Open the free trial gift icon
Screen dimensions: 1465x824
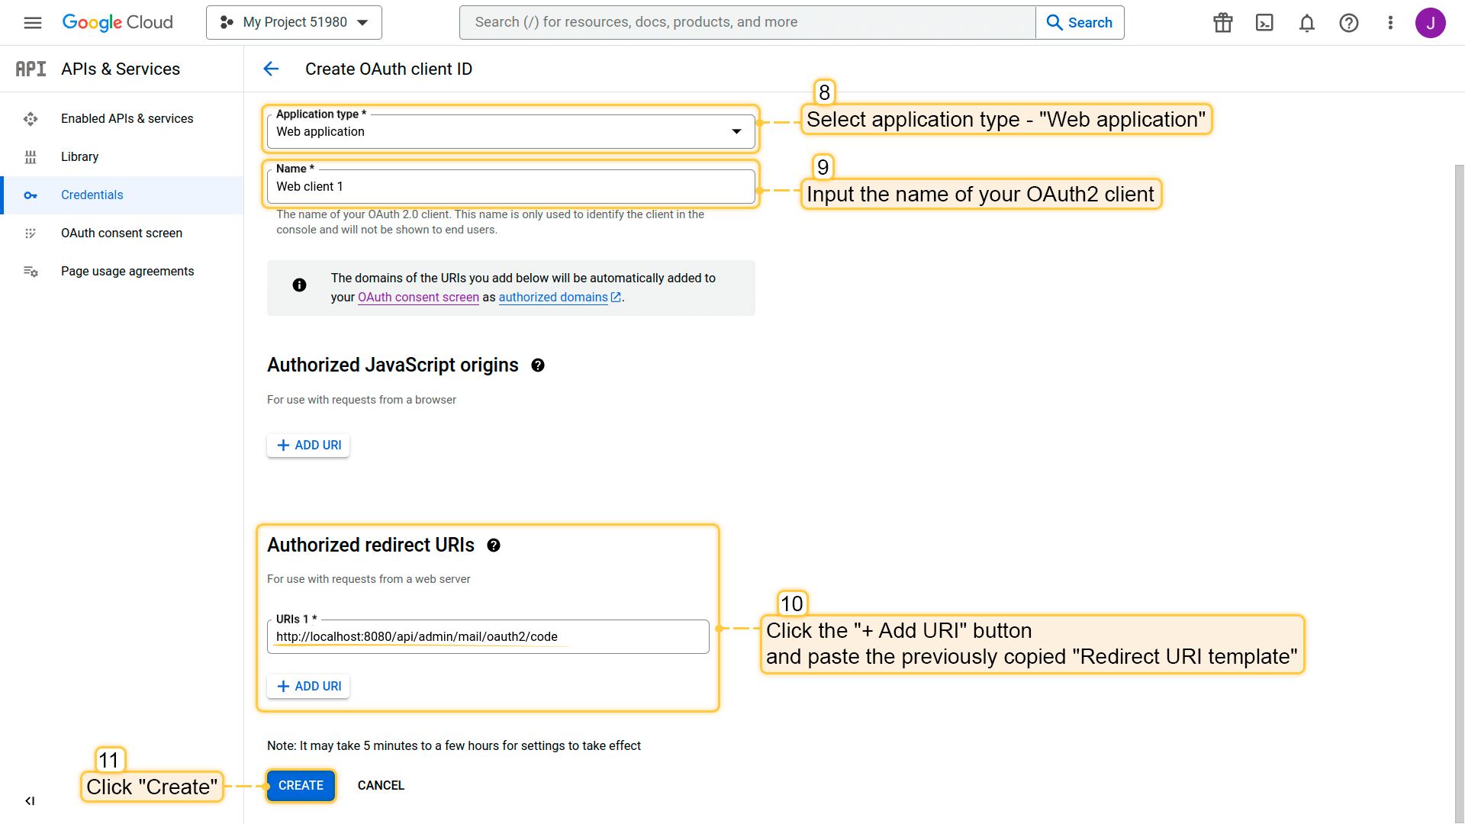click(1222, 23)
